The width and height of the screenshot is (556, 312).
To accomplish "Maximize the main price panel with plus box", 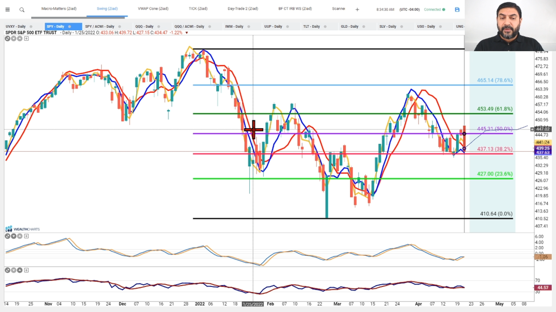I will click(26, 38).
